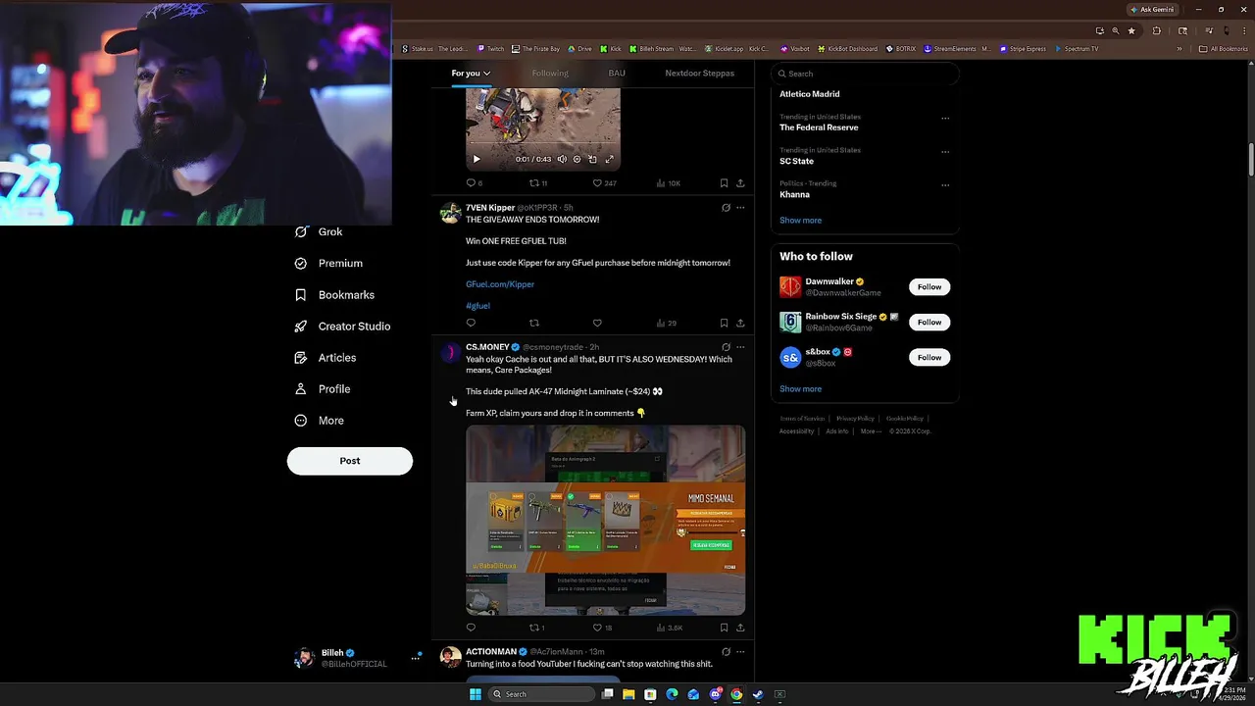Share 7VEN Kipper giveaway post
The height and width of the screenshot is (706, 1255).
[740, 323]
